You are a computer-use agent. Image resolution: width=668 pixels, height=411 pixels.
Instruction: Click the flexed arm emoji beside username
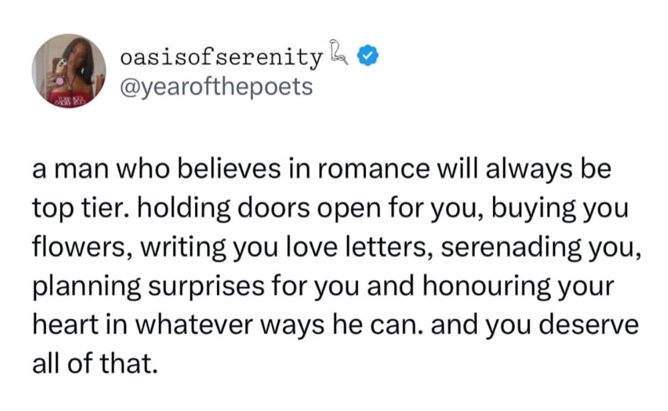click(x=338, y=53)
